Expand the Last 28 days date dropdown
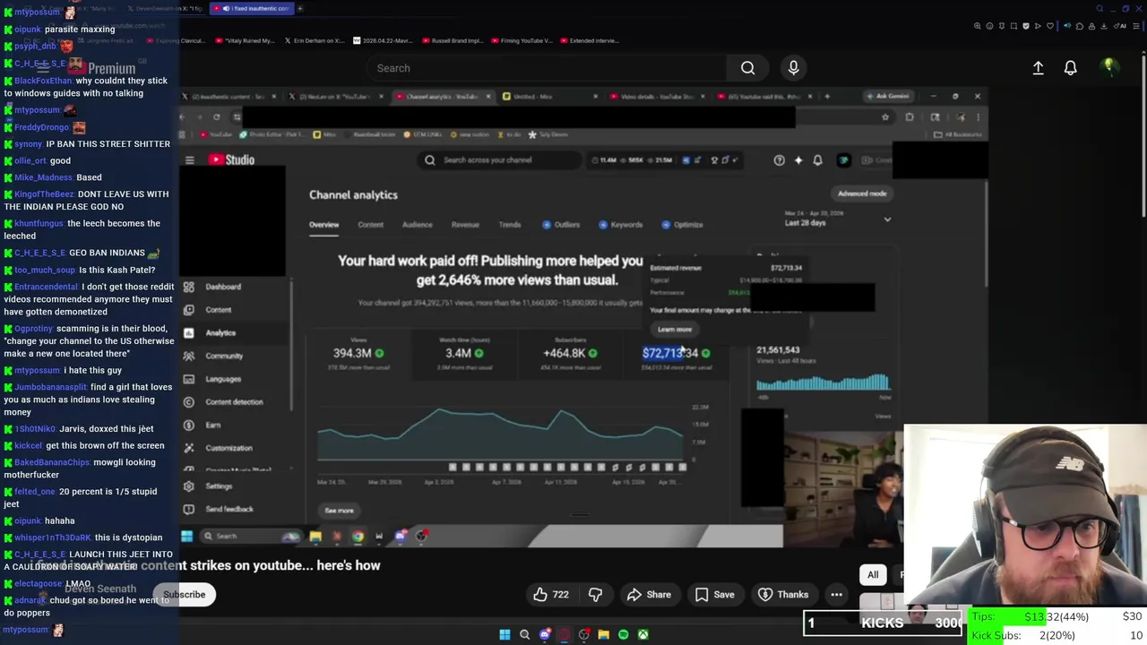The width and height of the screenshot is (1147, 645). click(837, 219)
